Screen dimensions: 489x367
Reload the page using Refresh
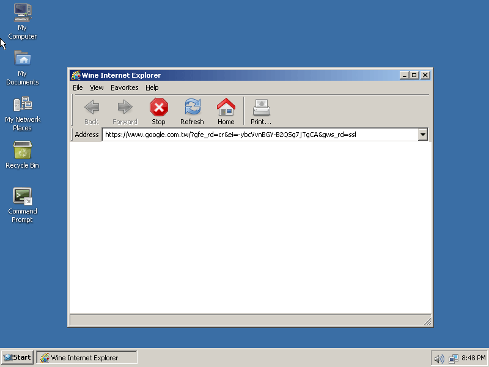click(192, 112)
